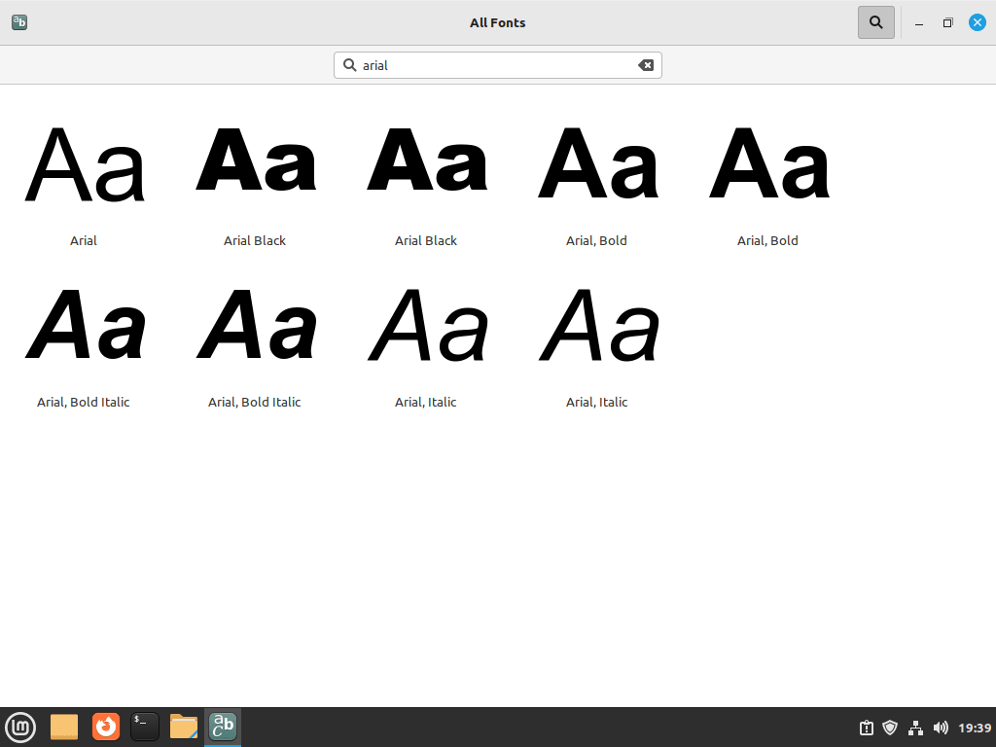Open the Nemo file manager from the taskbar
This screenshot has width=996, height=747.
(x=183, y=726)
